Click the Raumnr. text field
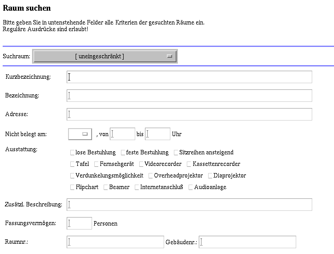 pos(115,242)
